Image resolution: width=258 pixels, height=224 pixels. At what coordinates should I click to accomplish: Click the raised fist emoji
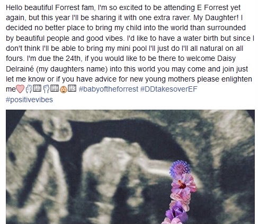[47, 89]
